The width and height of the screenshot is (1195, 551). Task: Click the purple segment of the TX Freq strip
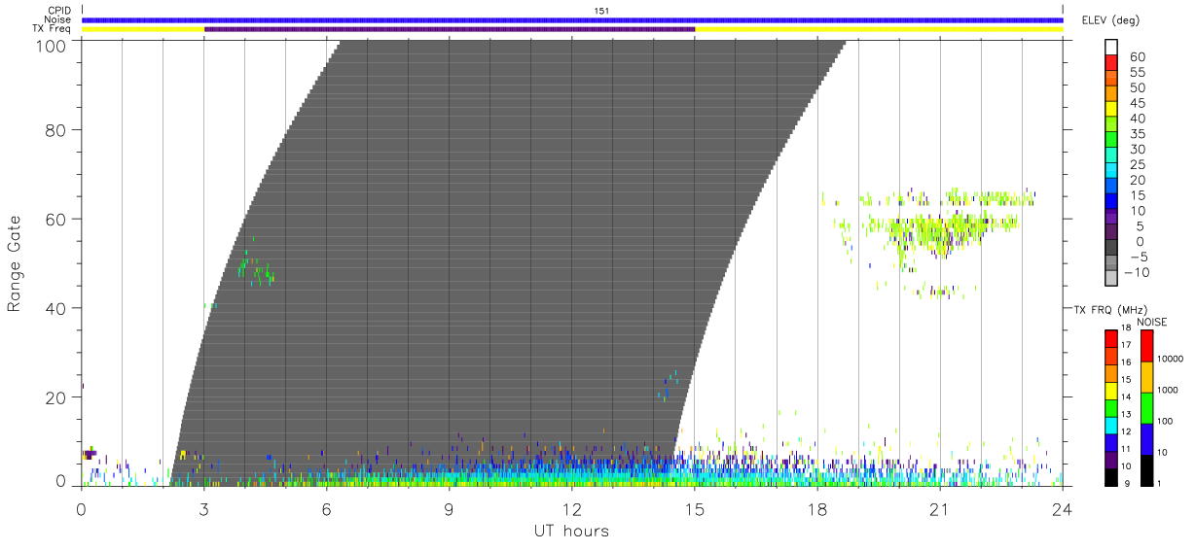click(x=450, y=29)
